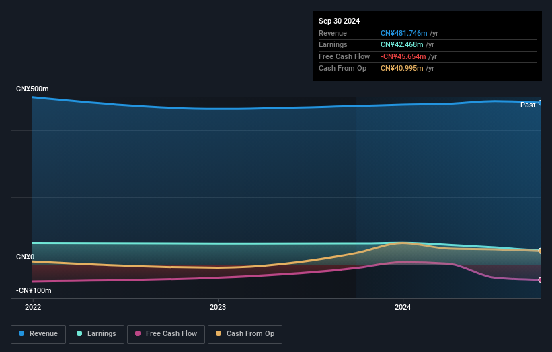The width and height of the screenshot is (552, 352).
Task: Click the Free Cash Flow label in tooltip
Action: 344,56
